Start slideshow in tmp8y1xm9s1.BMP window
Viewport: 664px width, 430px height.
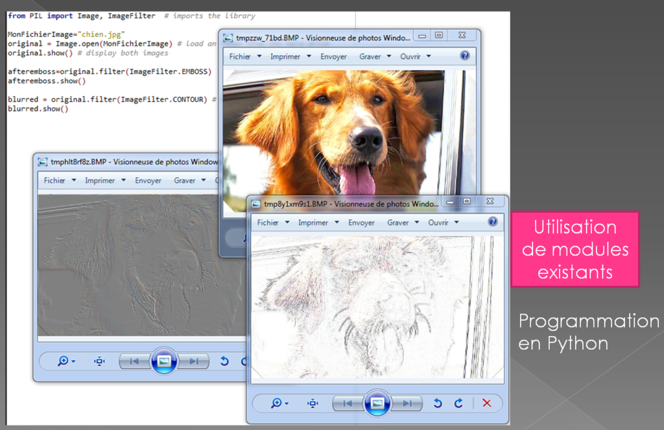click(377, 403)
